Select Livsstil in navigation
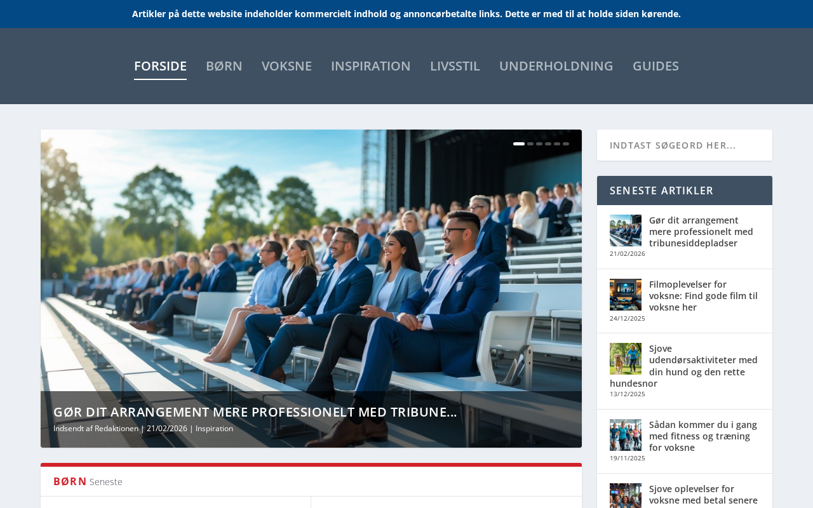The image size is (813, 508). click(x=455, y=66)
